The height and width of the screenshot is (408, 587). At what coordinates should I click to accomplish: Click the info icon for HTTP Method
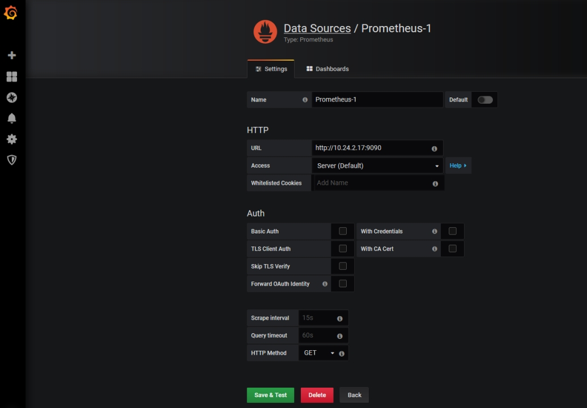tap(342, 354)
